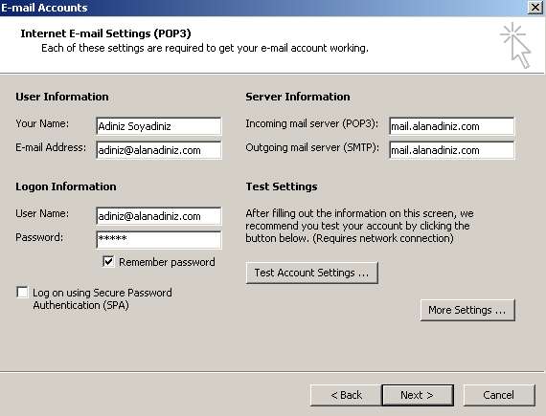546x416 pixels.
Task: Click into the Password field
Action: pos(159,240)
